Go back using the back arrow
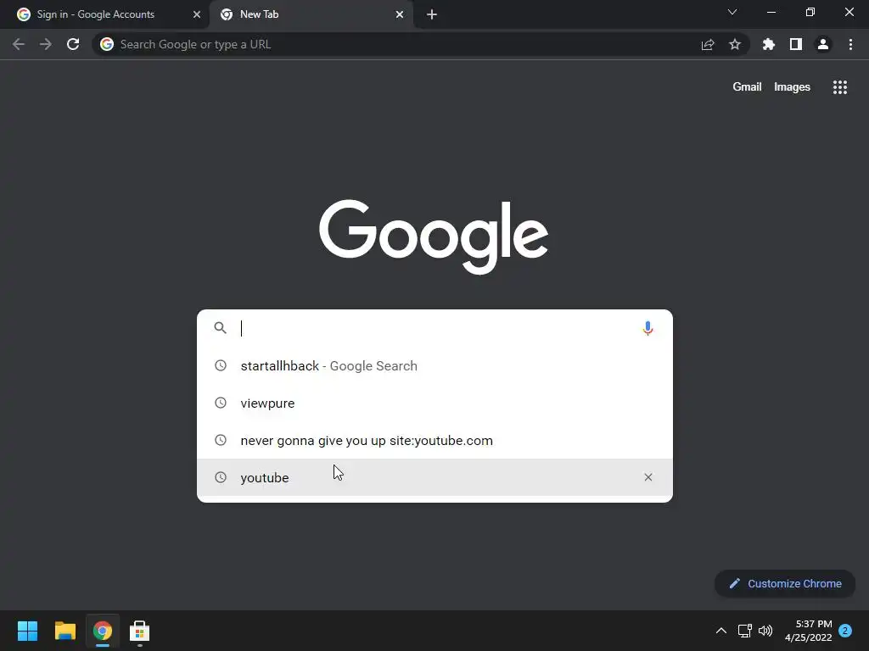This screenshot has width=869, height=651. pyautogui.click(x=19, y=44)
